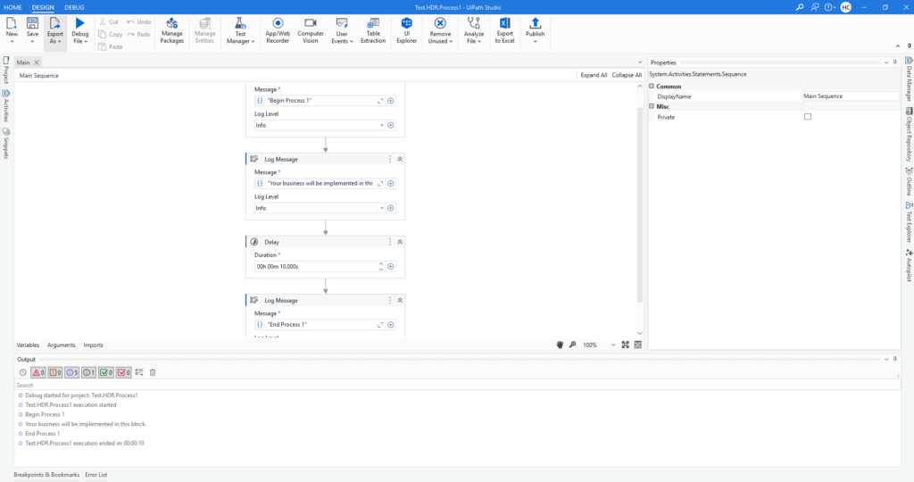Click Export to Excel icon
The height and width of the screenshot is (482, 914).
[504, 29]
